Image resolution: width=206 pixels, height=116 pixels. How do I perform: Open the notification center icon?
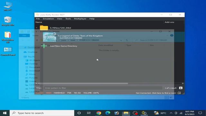(x=200, y=113)
